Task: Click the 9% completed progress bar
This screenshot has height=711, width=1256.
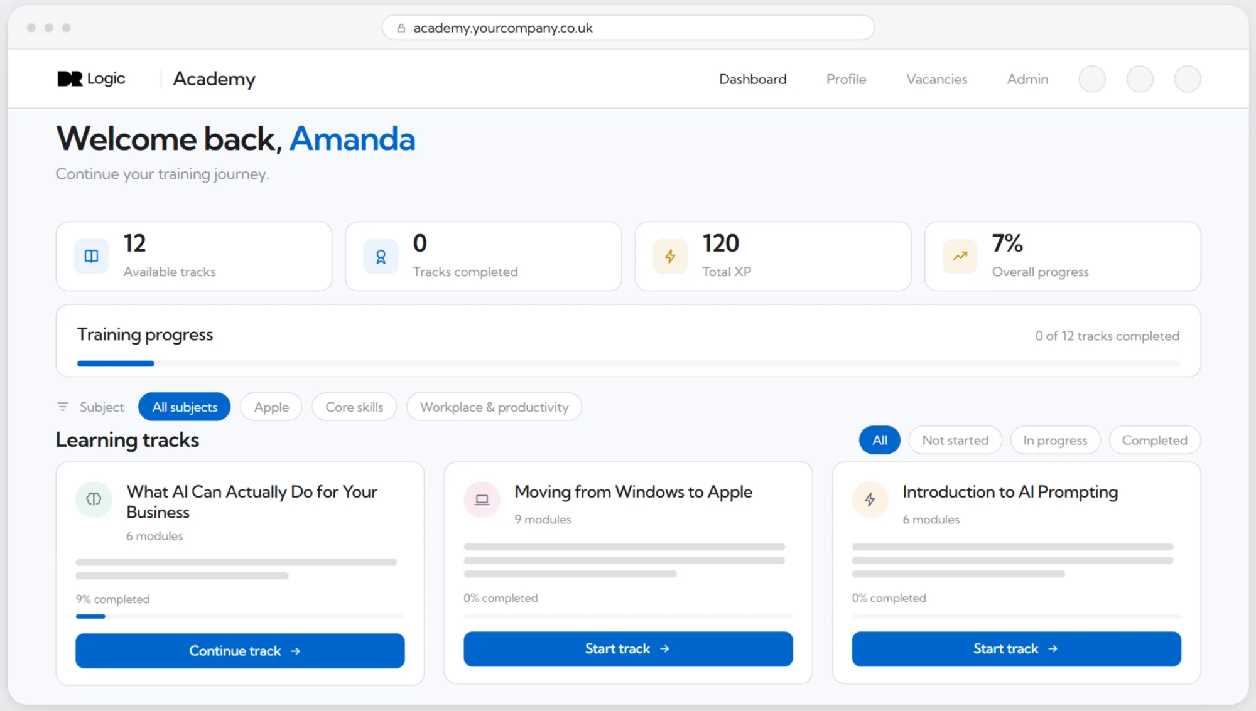Action: (240, 616)
